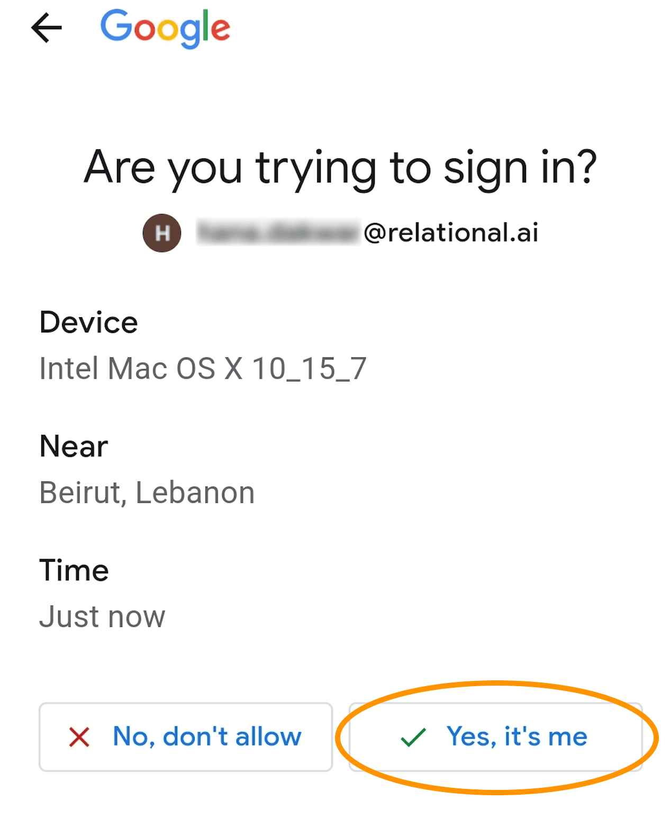Click the question mark in the heading
The width and height of the screenshot is (670, 818).
coord(585,167)
